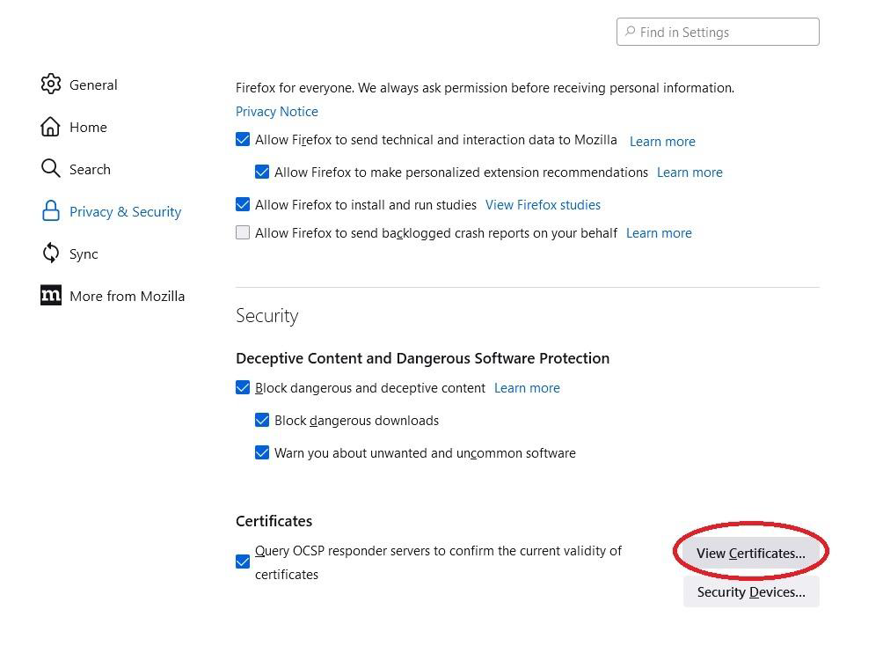Open Security Devices dialog

click(750, 591)
